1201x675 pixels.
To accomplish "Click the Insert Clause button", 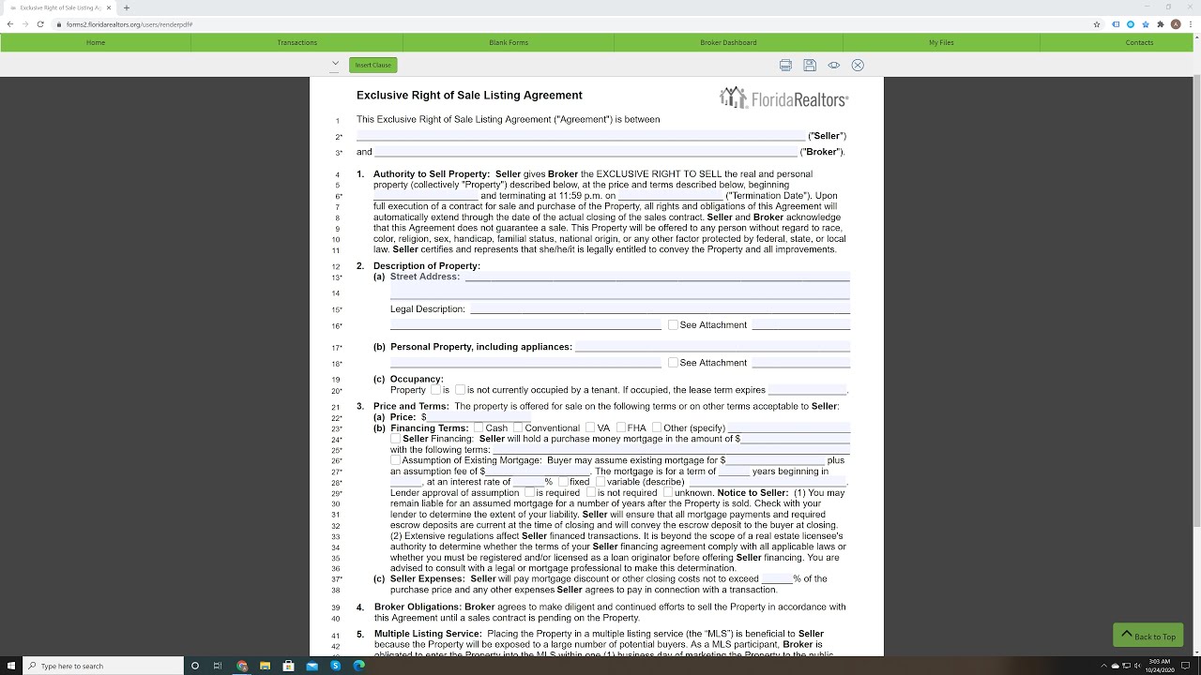I will point(373,65).
